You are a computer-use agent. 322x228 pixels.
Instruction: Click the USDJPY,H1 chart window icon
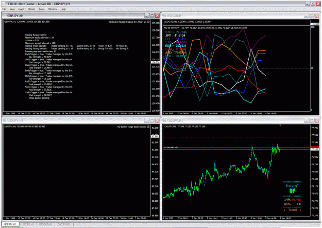(5, 120)
